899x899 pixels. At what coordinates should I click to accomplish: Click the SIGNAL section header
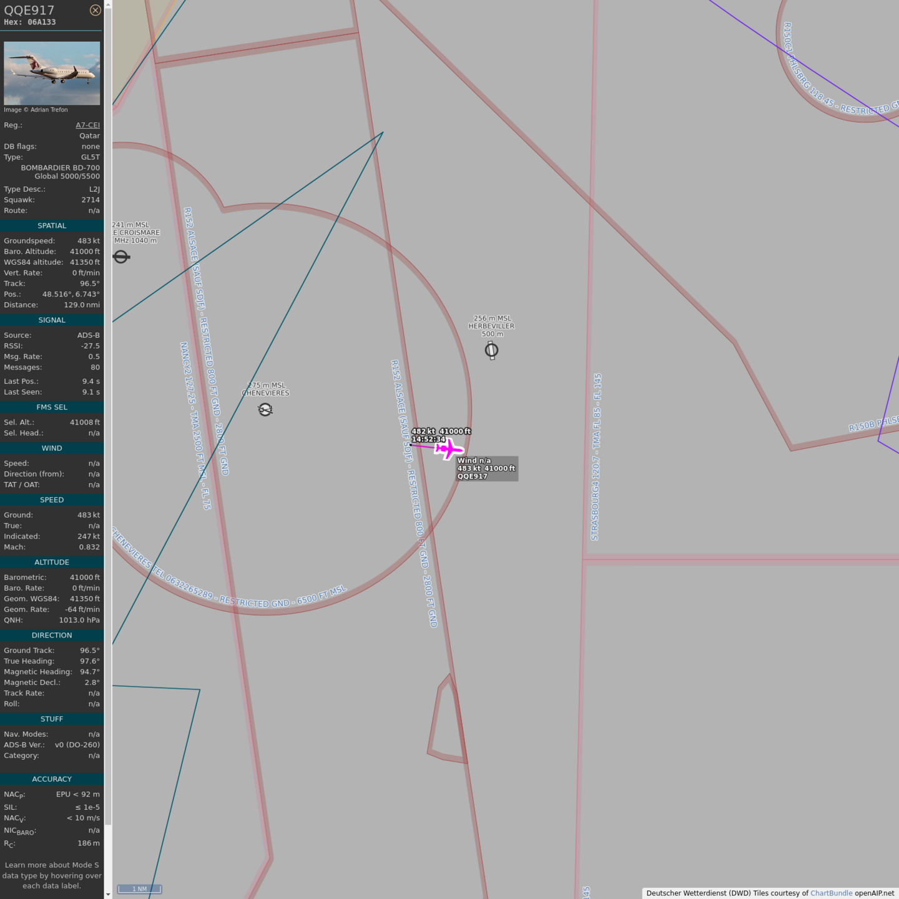click(52, 320)
